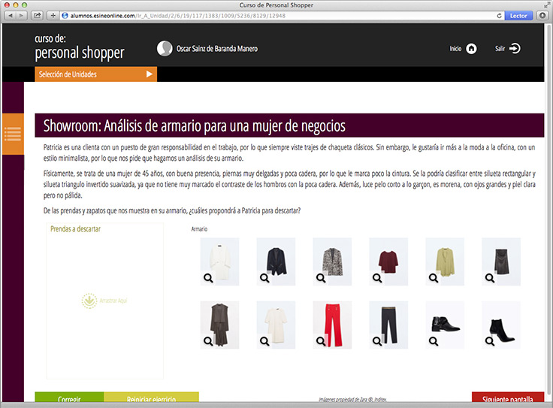
Task: Click the Safari Lector reader button
Action: click(x=518, y=15)
